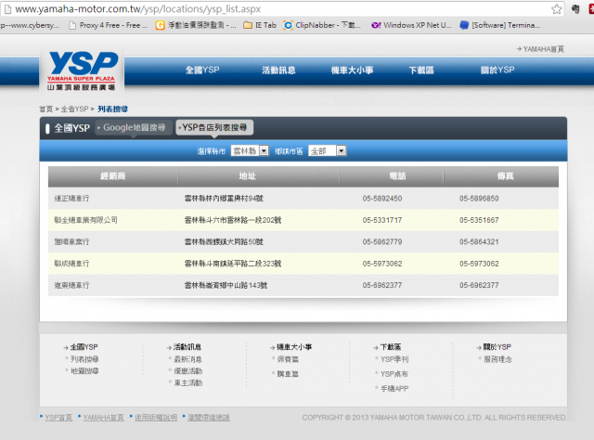Open the Proxy 4 Free bookmark
The height and width of the screenshot is (440, 594).
point(108,25)
